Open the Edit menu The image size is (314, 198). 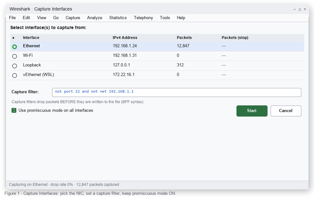[x=26, y=18]
